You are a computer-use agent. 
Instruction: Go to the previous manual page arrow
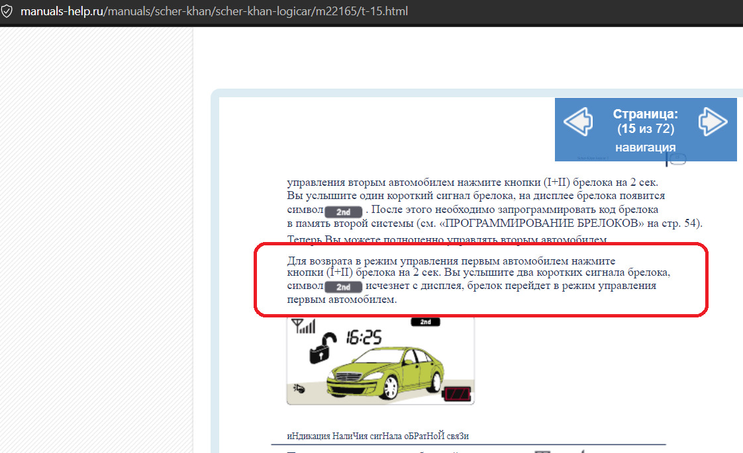[577, 122]
